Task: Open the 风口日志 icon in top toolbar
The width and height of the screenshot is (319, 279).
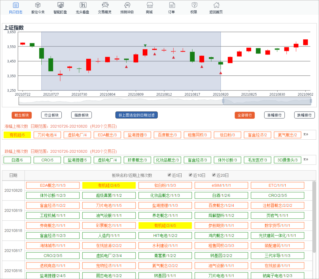Action: [16, 5]
